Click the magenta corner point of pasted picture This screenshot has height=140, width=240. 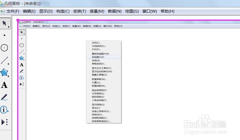[x=18, y=20]
